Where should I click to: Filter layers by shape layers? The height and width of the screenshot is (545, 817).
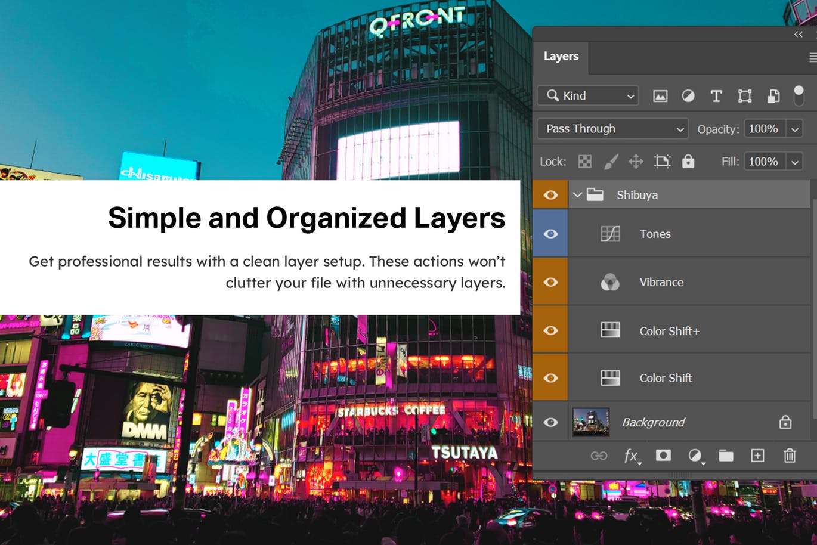[745, 96]
